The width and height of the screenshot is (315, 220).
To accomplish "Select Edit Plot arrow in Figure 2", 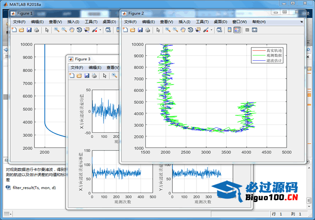I will [x=158, y=30].
